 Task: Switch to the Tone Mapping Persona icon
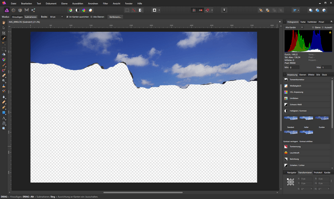[x=27, y=10]
